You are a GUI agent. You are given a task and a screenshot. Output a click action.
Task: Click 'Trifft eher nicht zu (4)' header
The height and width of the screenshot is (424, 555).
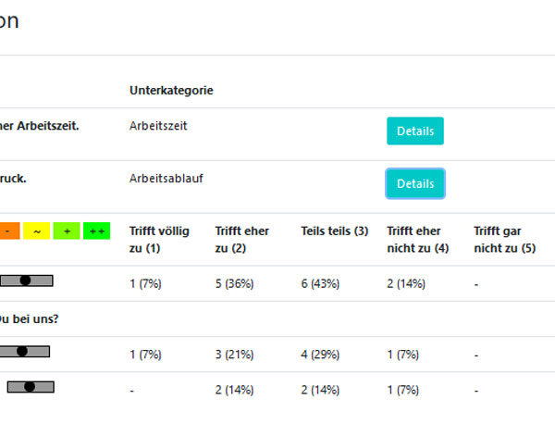coord(417,239)
